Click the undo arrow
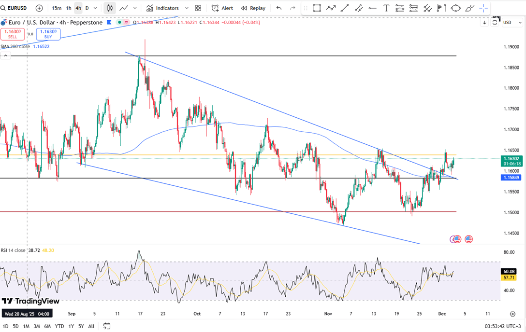The height and width of the screenshot is (332, 526). (x=279, y=8)
